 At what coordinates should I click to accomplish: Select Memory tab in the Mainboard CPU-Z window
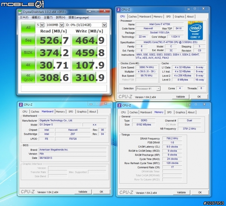60,112
